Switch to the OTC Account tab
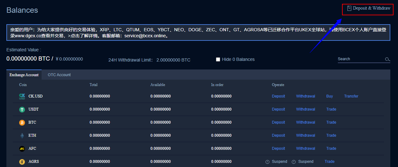This screenshot has width=398, height=167. tap(59, 75)
